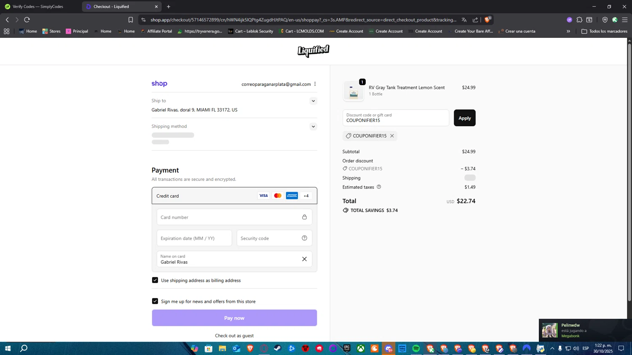Open the account options three-dot menu

tap(315, 84)
